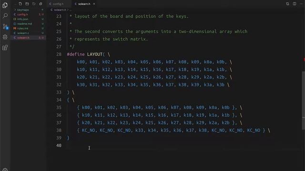Click k38 on line 38
The image size is (305, 171).
[203, 130]
